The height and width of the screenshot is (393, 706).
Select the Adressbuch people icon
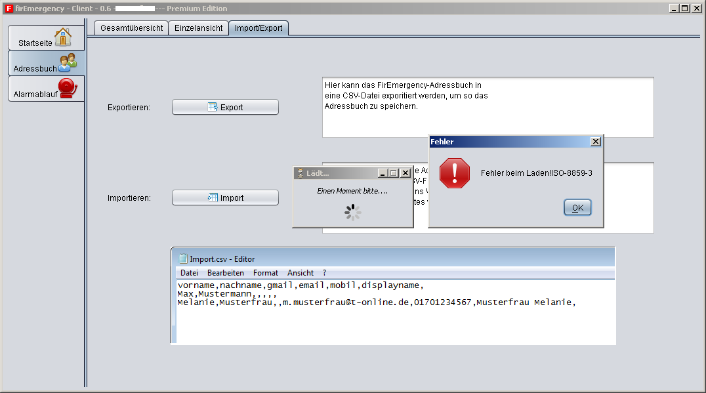tap(67, 63)
